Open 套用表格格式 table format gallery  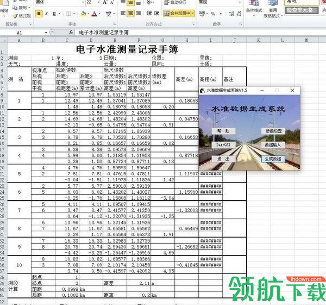[273, 9]
